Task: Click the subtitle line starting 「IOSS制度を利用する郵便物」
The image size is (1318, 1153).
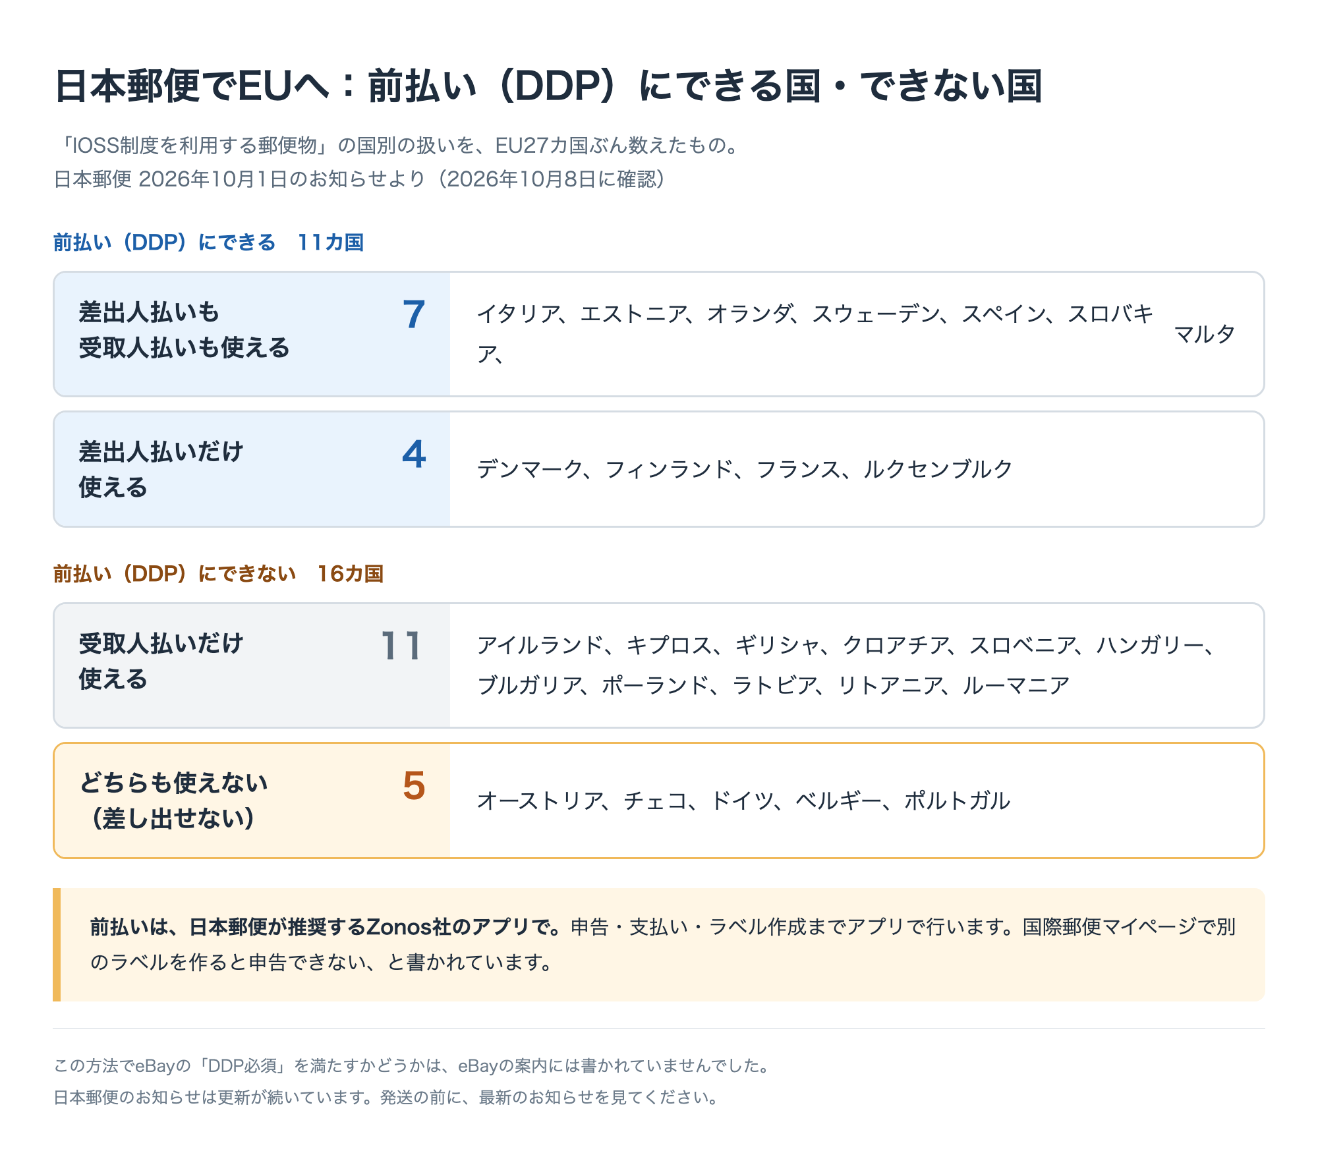Action: [x=400, y=145]
